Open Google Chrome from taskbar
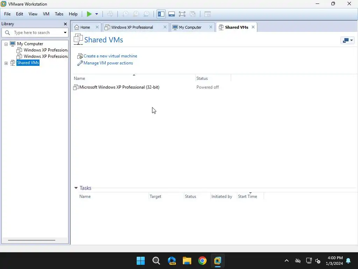358x269 pixels. pyautogui.click(x=202, y=261)
